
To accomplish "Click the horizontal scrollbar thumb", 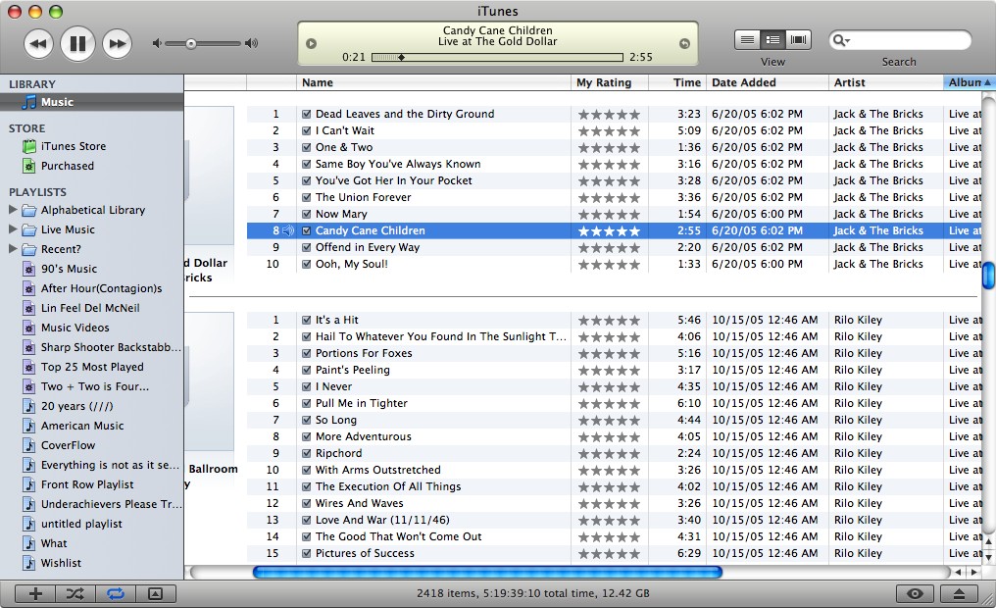I will pyautogui.click(x=487, y=573).
